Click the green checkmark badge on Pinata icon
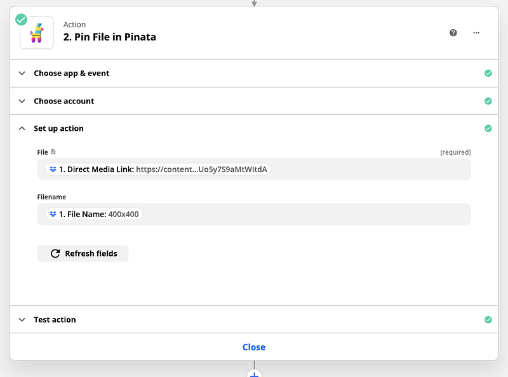This screenshot has width=508, height=377. [x=22, y=19]
